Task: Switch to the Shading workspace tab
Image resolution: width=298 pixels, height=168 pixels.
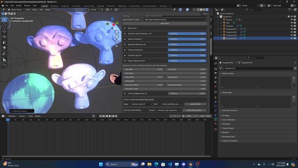Action: [101, 6]
